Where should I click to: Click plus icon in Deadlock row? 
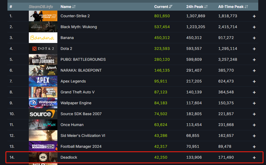click(x=254, y=158)
